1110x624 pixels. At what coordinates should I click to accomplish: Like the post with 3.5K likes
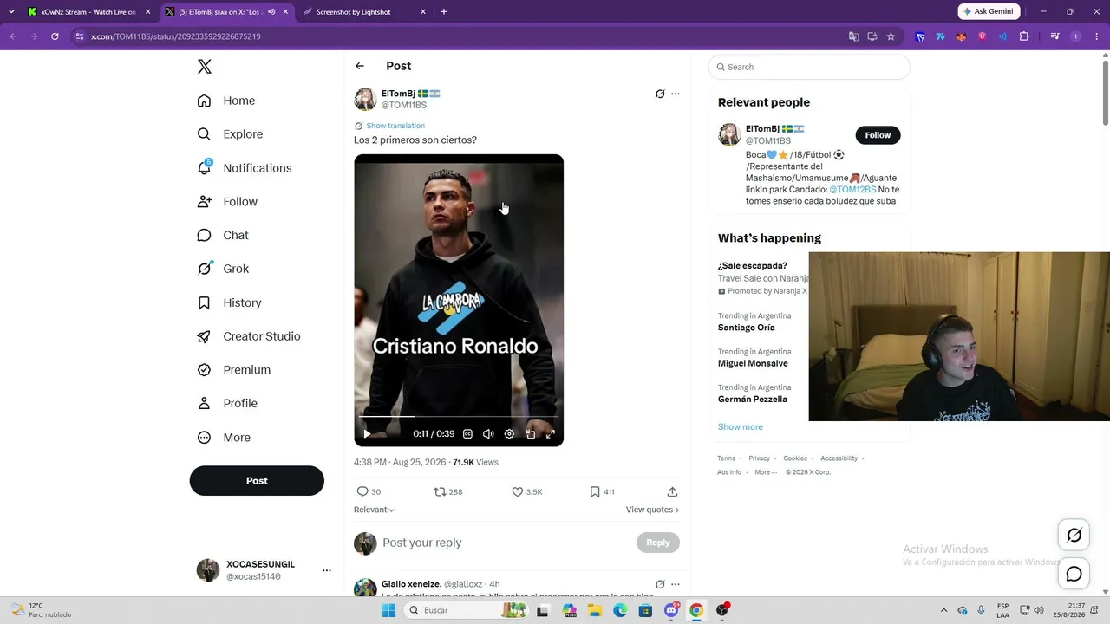tap(518, 491)
